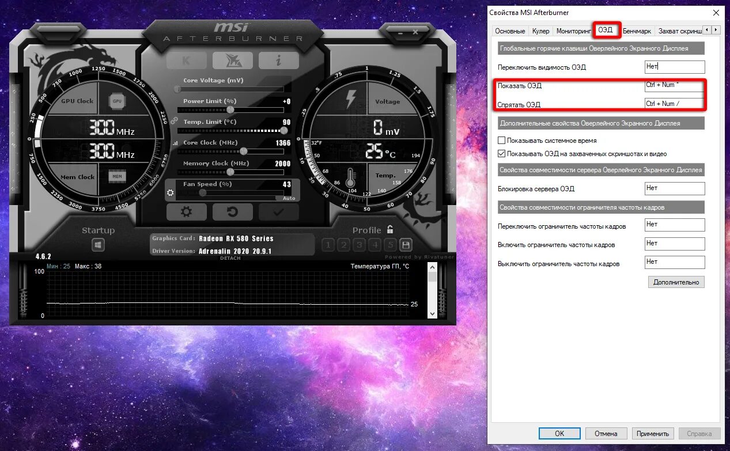Image resolution: width=730 pixels, height=451 pixels.
Task: Open the information i button
Action: pos(279,60)
